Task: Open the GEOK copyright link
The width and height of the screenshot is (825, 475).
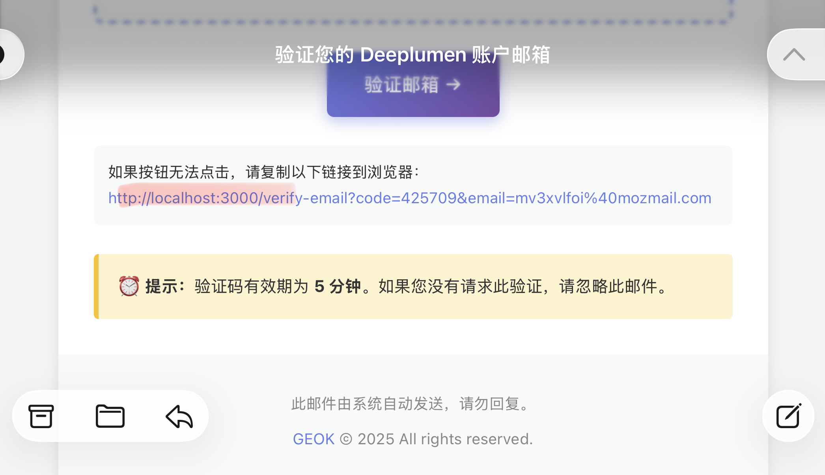Action: [x=314, y=438]
